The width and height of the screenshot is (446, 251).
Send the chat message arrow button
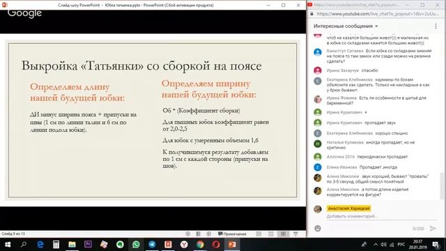433,228
